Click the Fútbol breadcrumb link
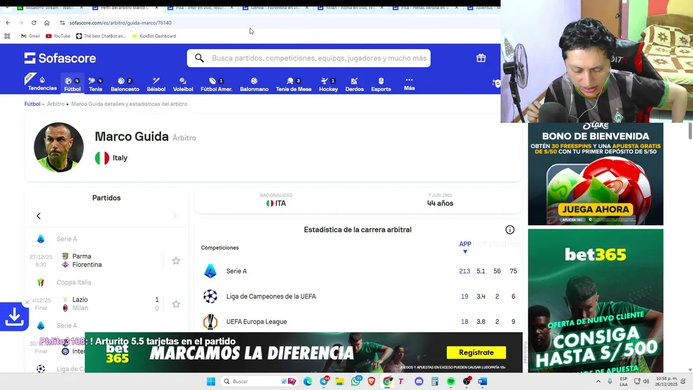This screenshot has width=693, height=390. 32,104
